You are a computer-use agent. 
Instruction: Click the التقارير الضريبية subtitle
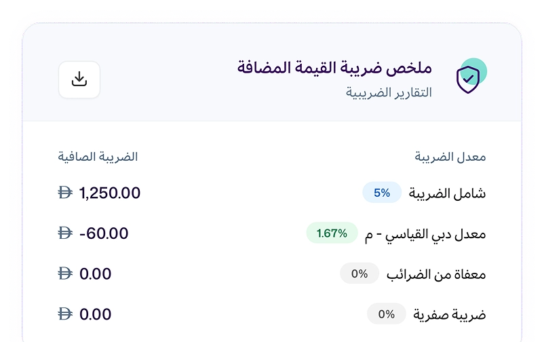(389, 92)
